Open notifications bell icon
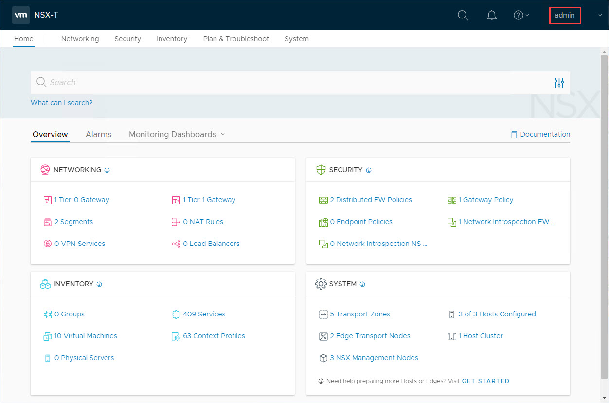Screen dimensions: 609x403 [492, 16]
